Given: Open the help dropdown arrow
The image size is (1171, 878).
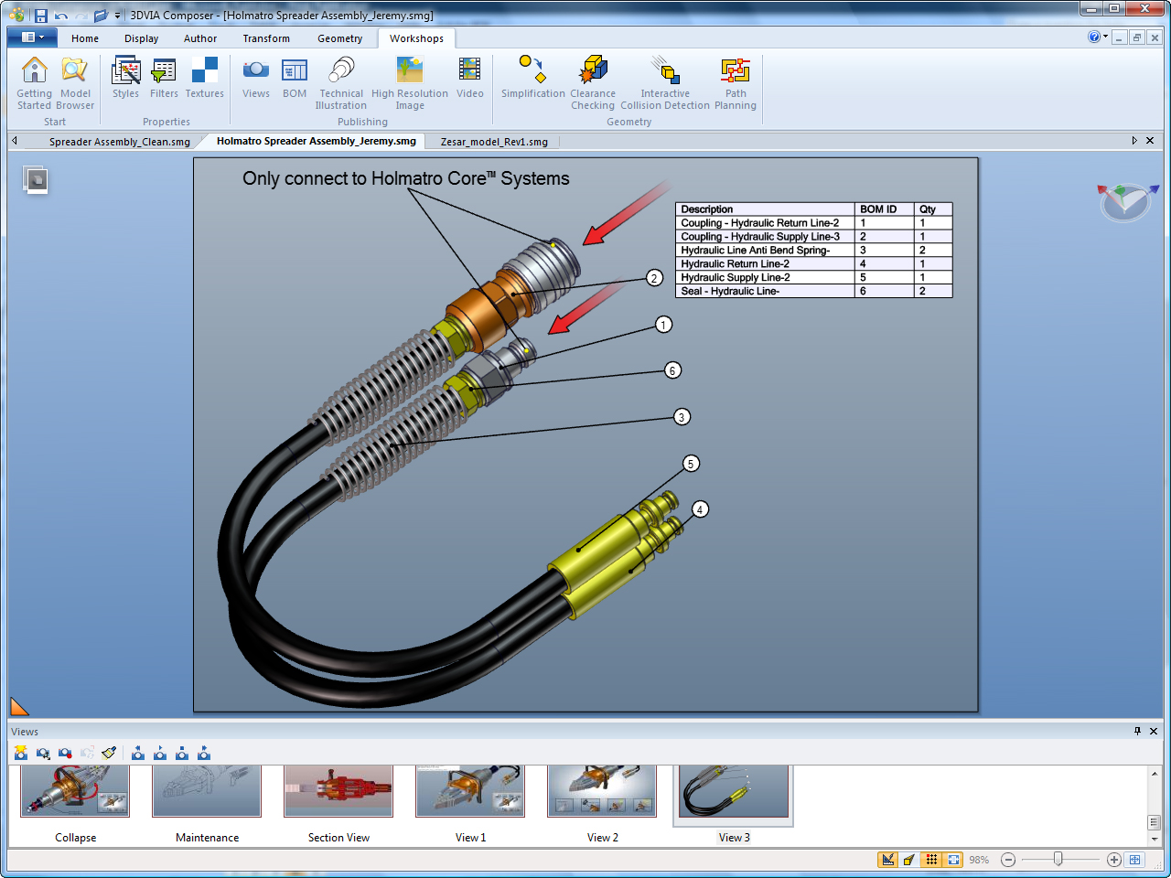Looking at the screenshot, I should [1105, 37].
